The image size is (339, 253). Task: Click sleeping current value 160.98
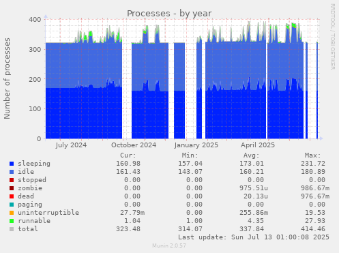click(x=128, y=164)
